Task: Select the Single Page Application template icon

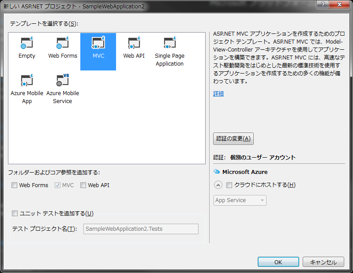Action: (x=170, y=43)
